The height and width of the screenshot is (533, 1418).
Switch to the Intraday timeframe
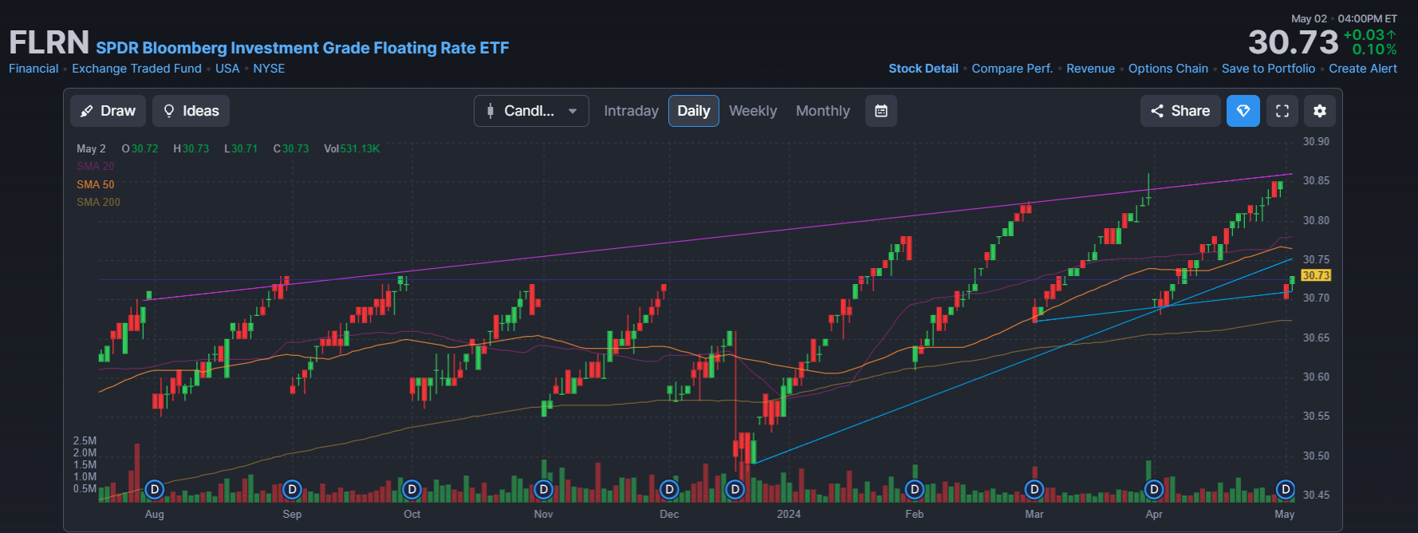[x=631, y=111]
